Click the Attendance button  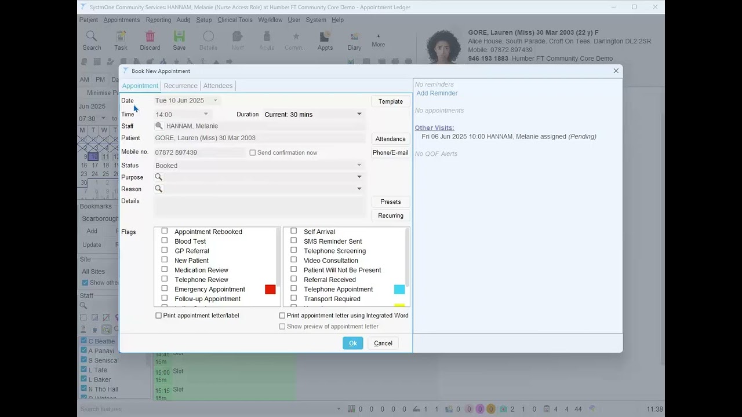391,139
